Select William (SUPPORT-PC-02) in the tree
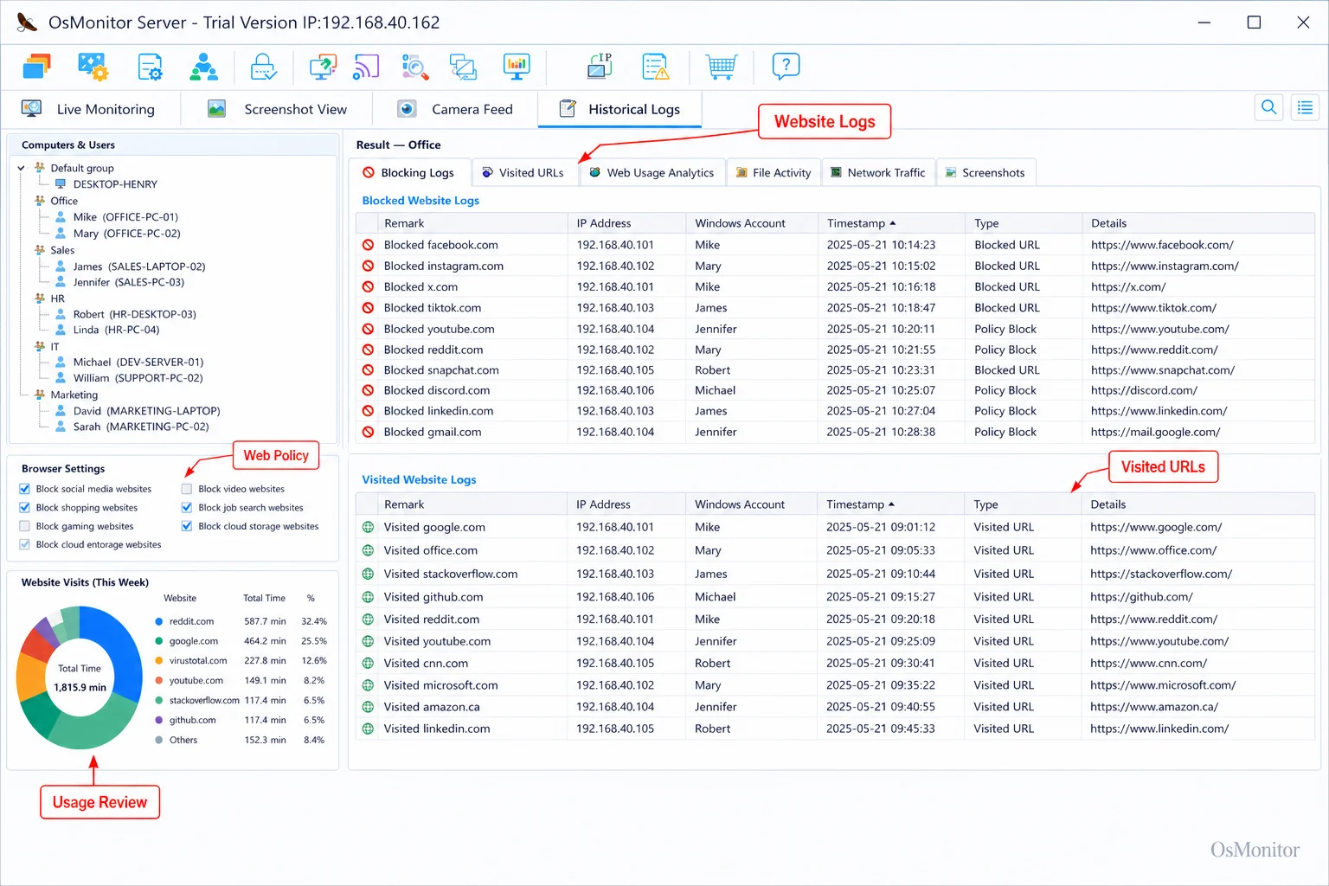This screenshot has height=886, width=1329. pos(138,378)
